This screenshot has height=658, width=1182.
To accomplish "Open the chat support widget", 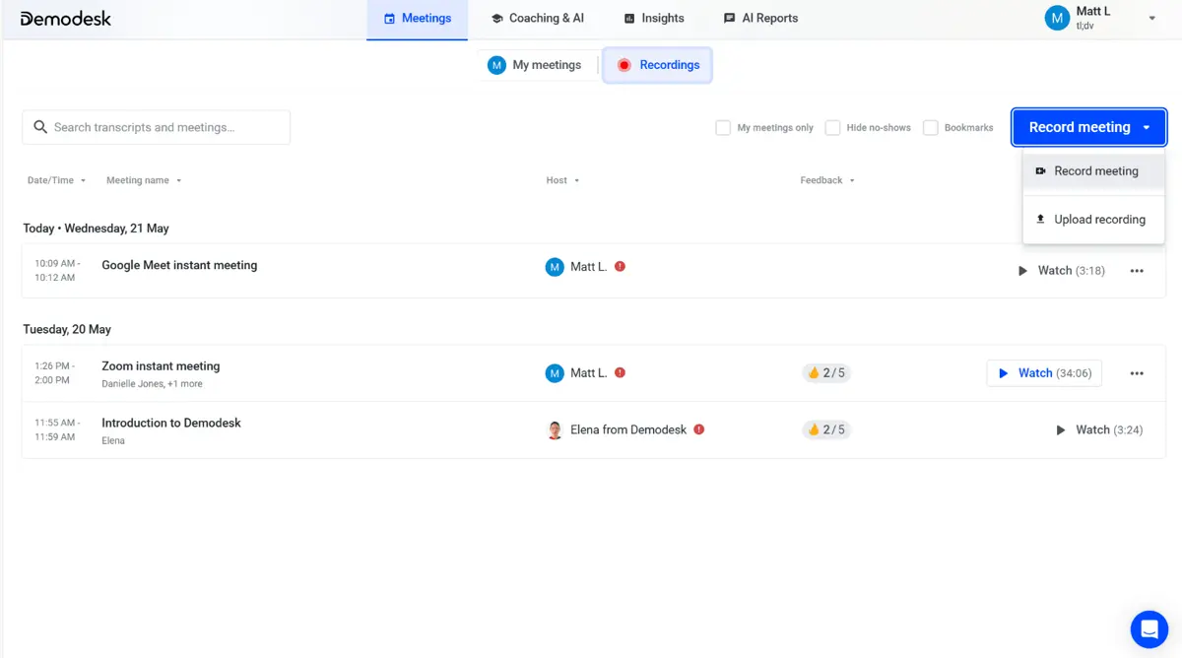I will point(1149,628).
